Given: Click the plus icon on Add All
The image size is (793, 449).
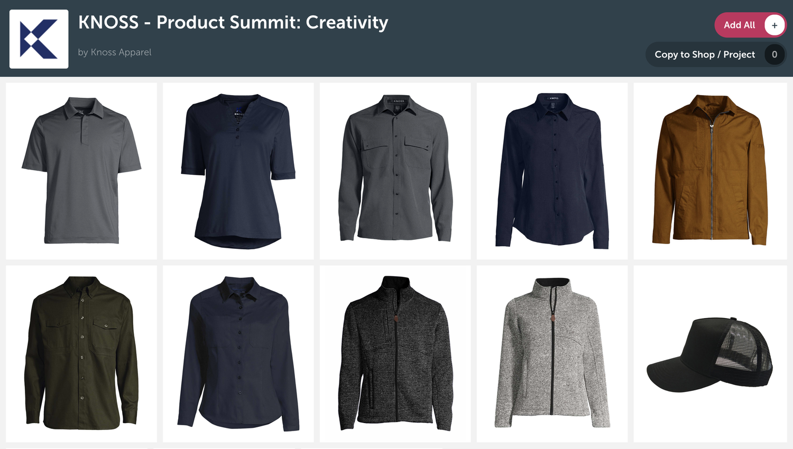Looking at the screenshot, I should coord(774,25).
